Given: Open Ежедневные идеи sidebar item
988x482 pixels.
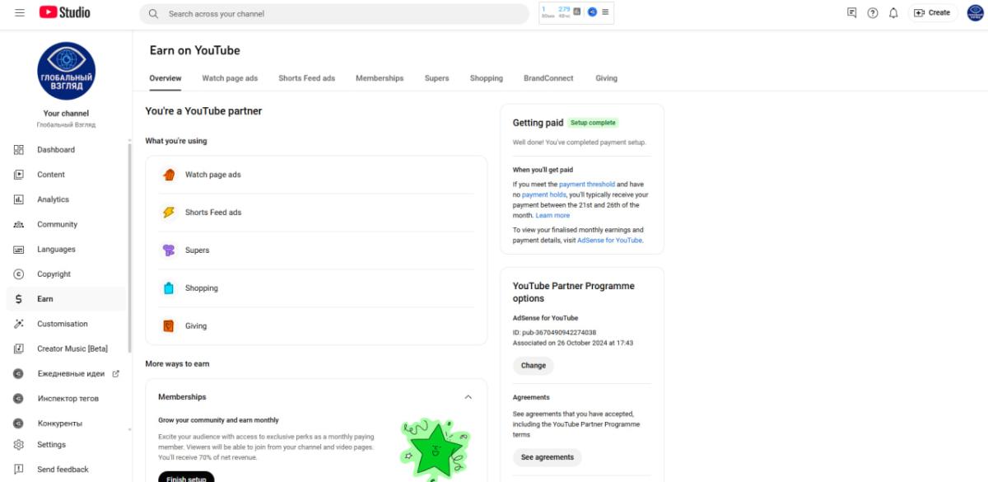Looking at the screenshot, I should [x=66, y=373].
